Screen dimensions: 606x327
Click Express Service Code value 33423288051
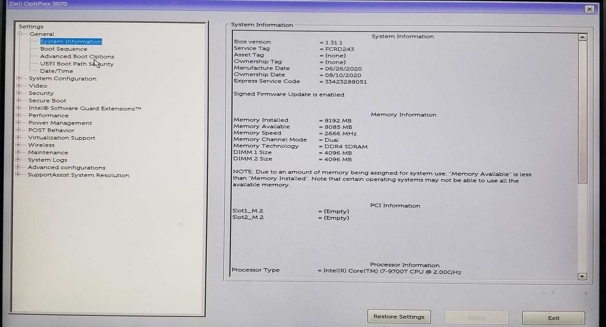346,82
